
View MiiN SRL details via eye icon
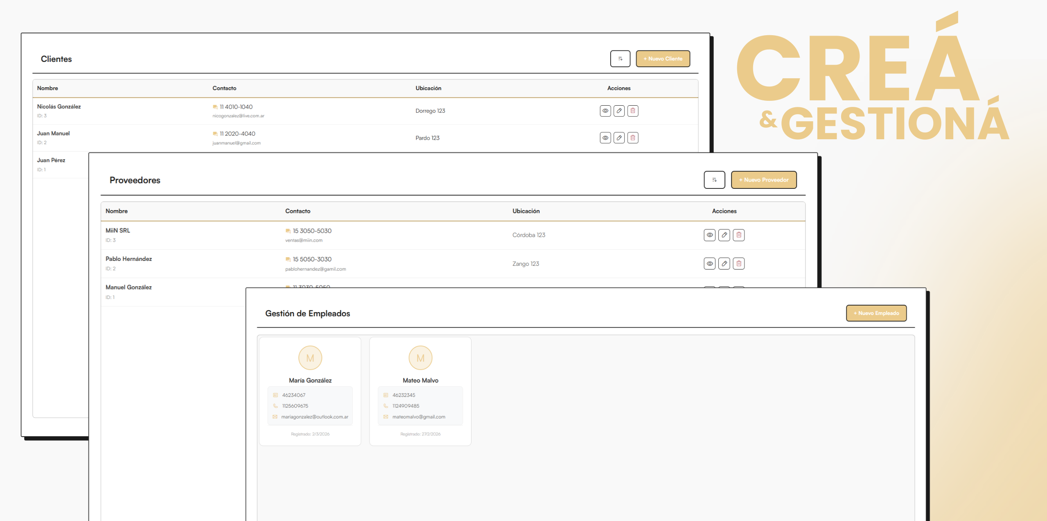(710, 235)
